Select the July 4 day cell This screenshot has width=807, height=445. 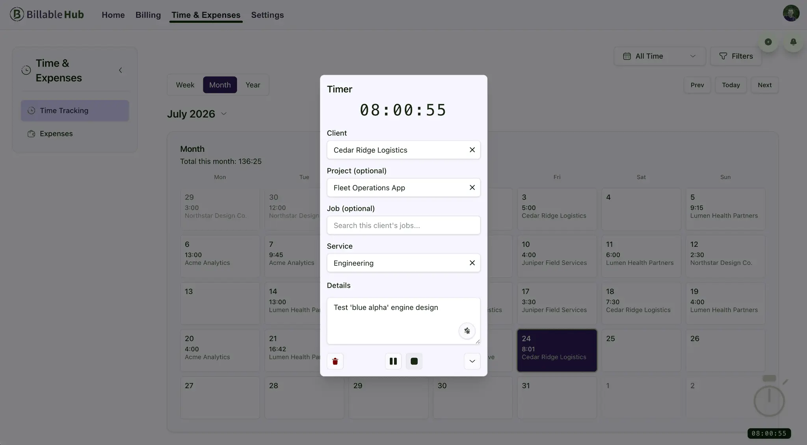pyautogui.click(x=641, y=209)
